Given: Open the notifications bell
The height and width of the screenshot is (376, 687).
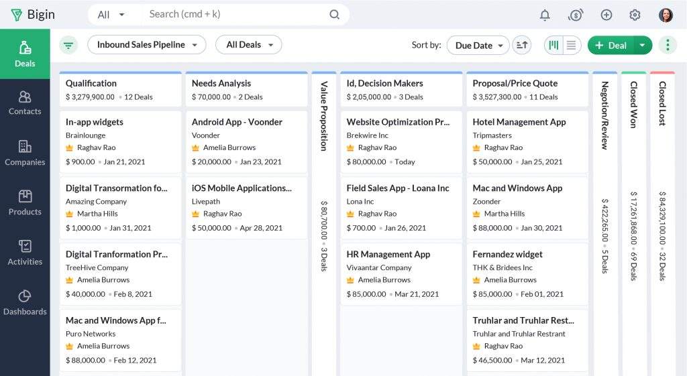Looking at the screenshot, I should [x=545, y=15].
